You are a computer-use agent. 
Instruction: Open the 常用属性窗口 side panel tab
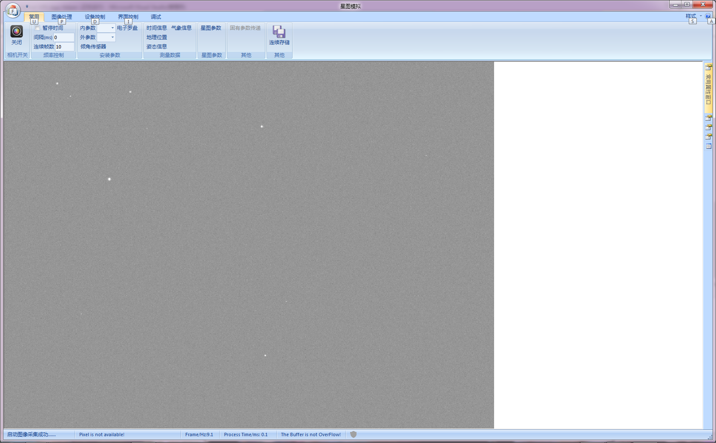[x=708, y=88]
